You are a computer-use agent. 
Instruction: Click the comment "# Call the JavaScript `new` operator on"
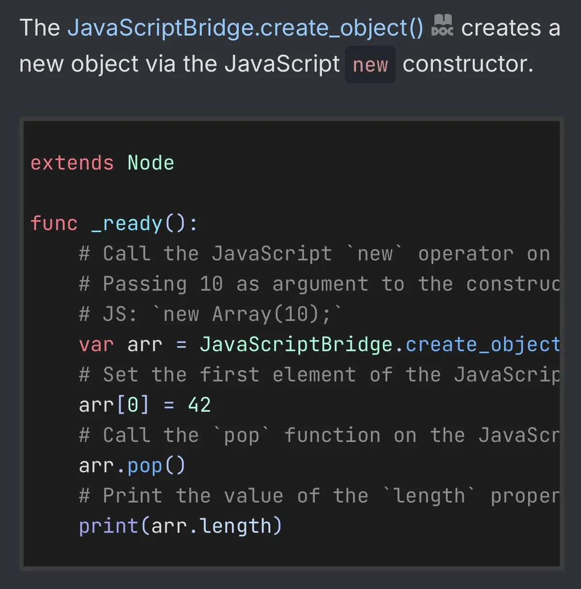pyautogui.click(x=315, y=254)
